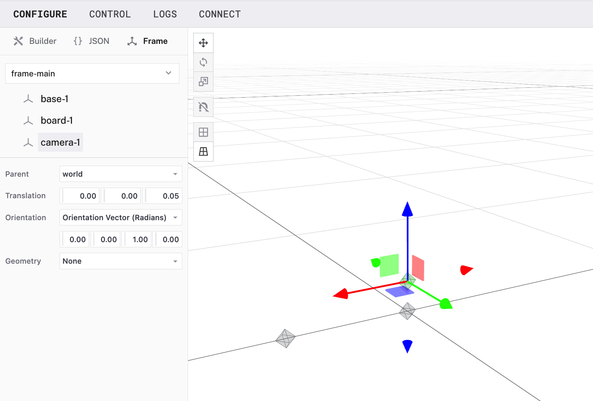Open the Orientation Vector type dropdown
Viewport: 593px width, 401px height.
[x=121, y=218]
